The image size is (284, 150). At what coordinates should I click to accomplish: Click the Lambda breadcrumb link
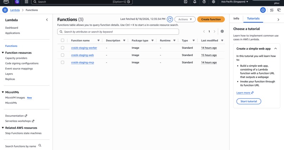point(15,10)
